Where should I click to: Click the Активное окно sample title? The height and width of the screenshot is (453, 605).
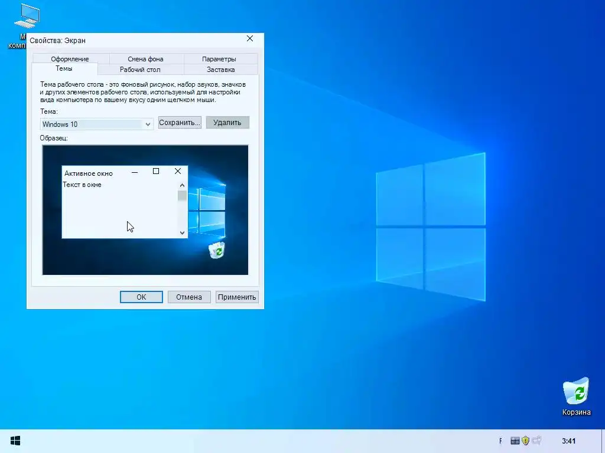pyautogui.click(x=89, y=173)
